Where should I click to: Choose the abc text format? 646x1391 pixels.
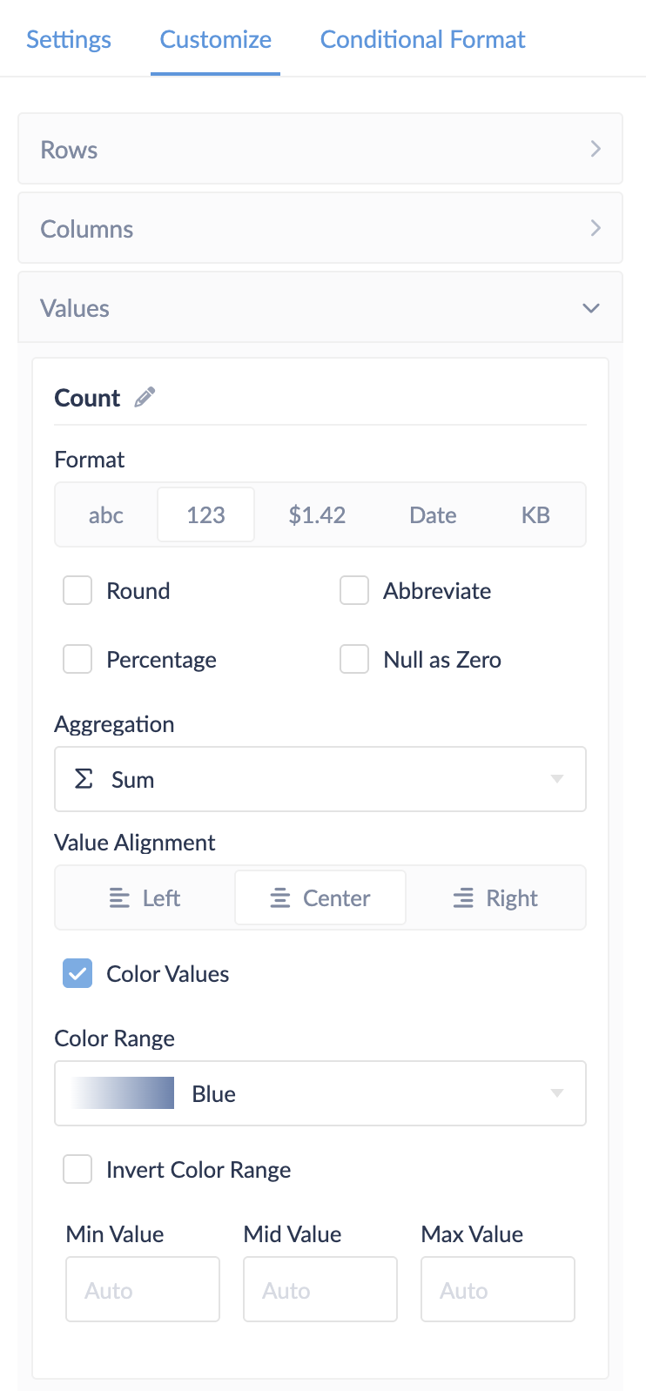tap(106, 515)
